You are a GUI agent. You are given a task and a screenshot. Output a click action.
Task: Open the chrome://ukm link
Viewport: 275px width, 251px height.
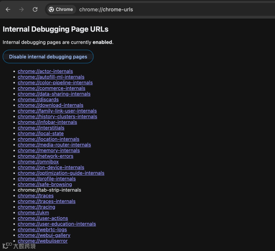point(33,212)
